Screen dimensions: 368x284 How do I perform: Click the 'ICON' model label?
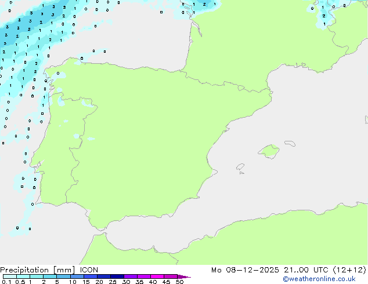[x=89, y=270]
